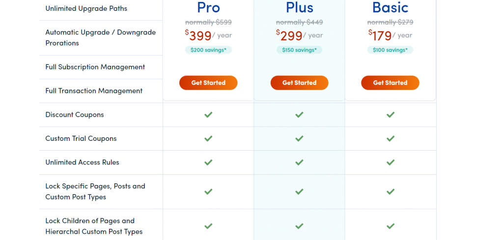Viewport: 503px width, 240px height.
Task: Click the Basic plan $100 savings badge
Action: tap(390, 50)
